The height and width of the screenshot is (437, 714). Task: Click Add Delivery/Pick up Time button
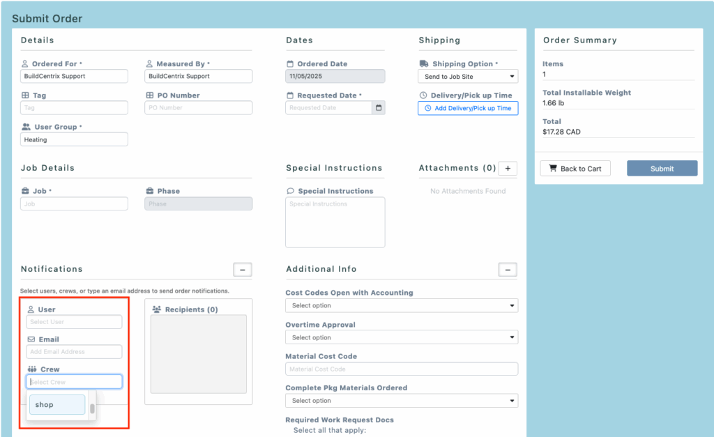point(468,109)
